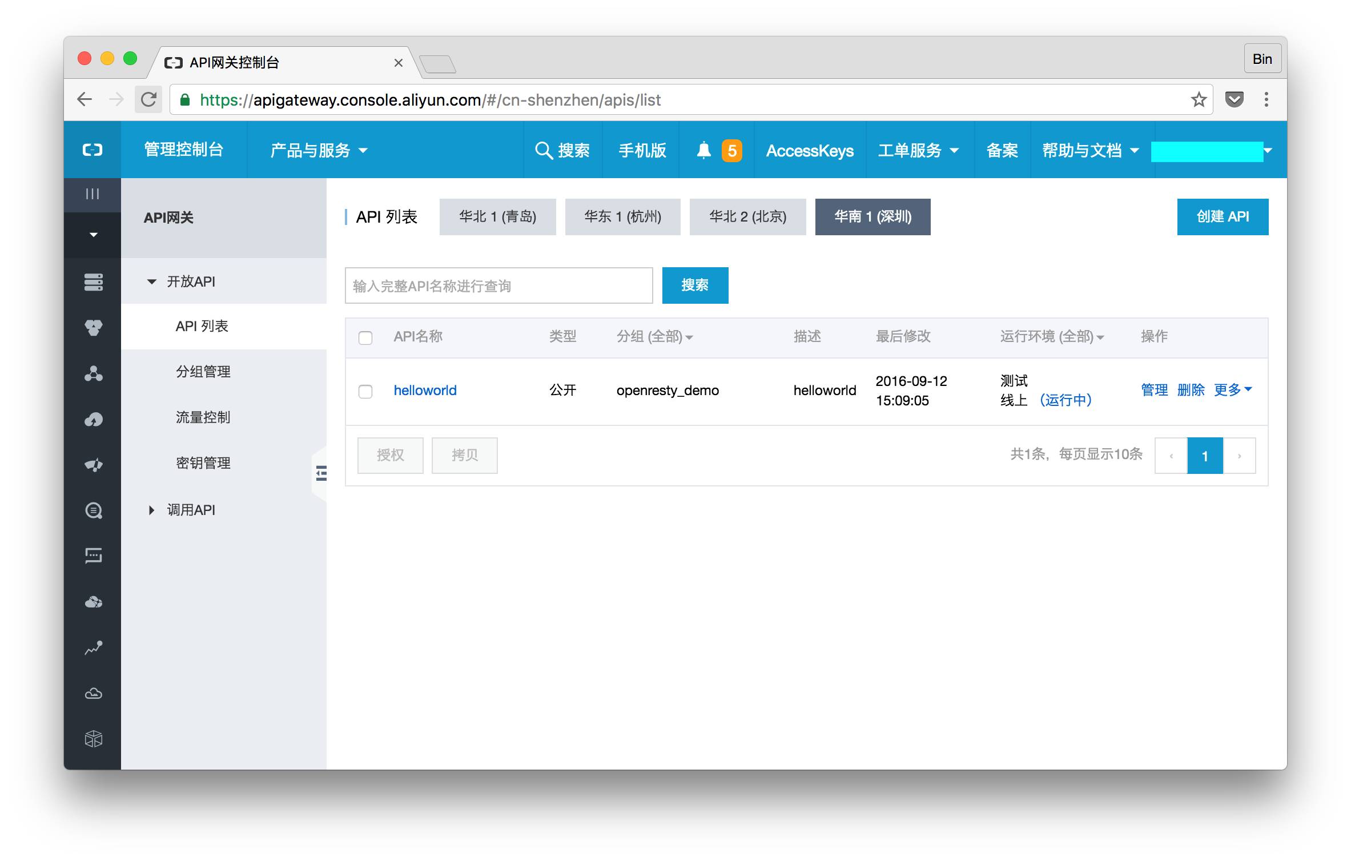Collapse the 开放API tree section
1351x861 pixels.
pyautogui.click(x=152, y=281)
